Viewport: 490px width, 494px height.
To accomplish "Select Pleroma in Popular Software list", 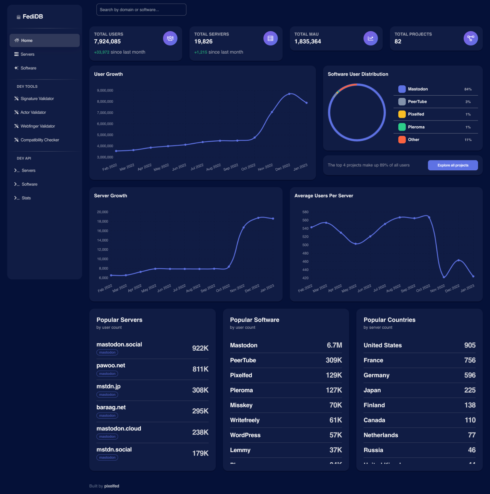I will coord(286,390).
